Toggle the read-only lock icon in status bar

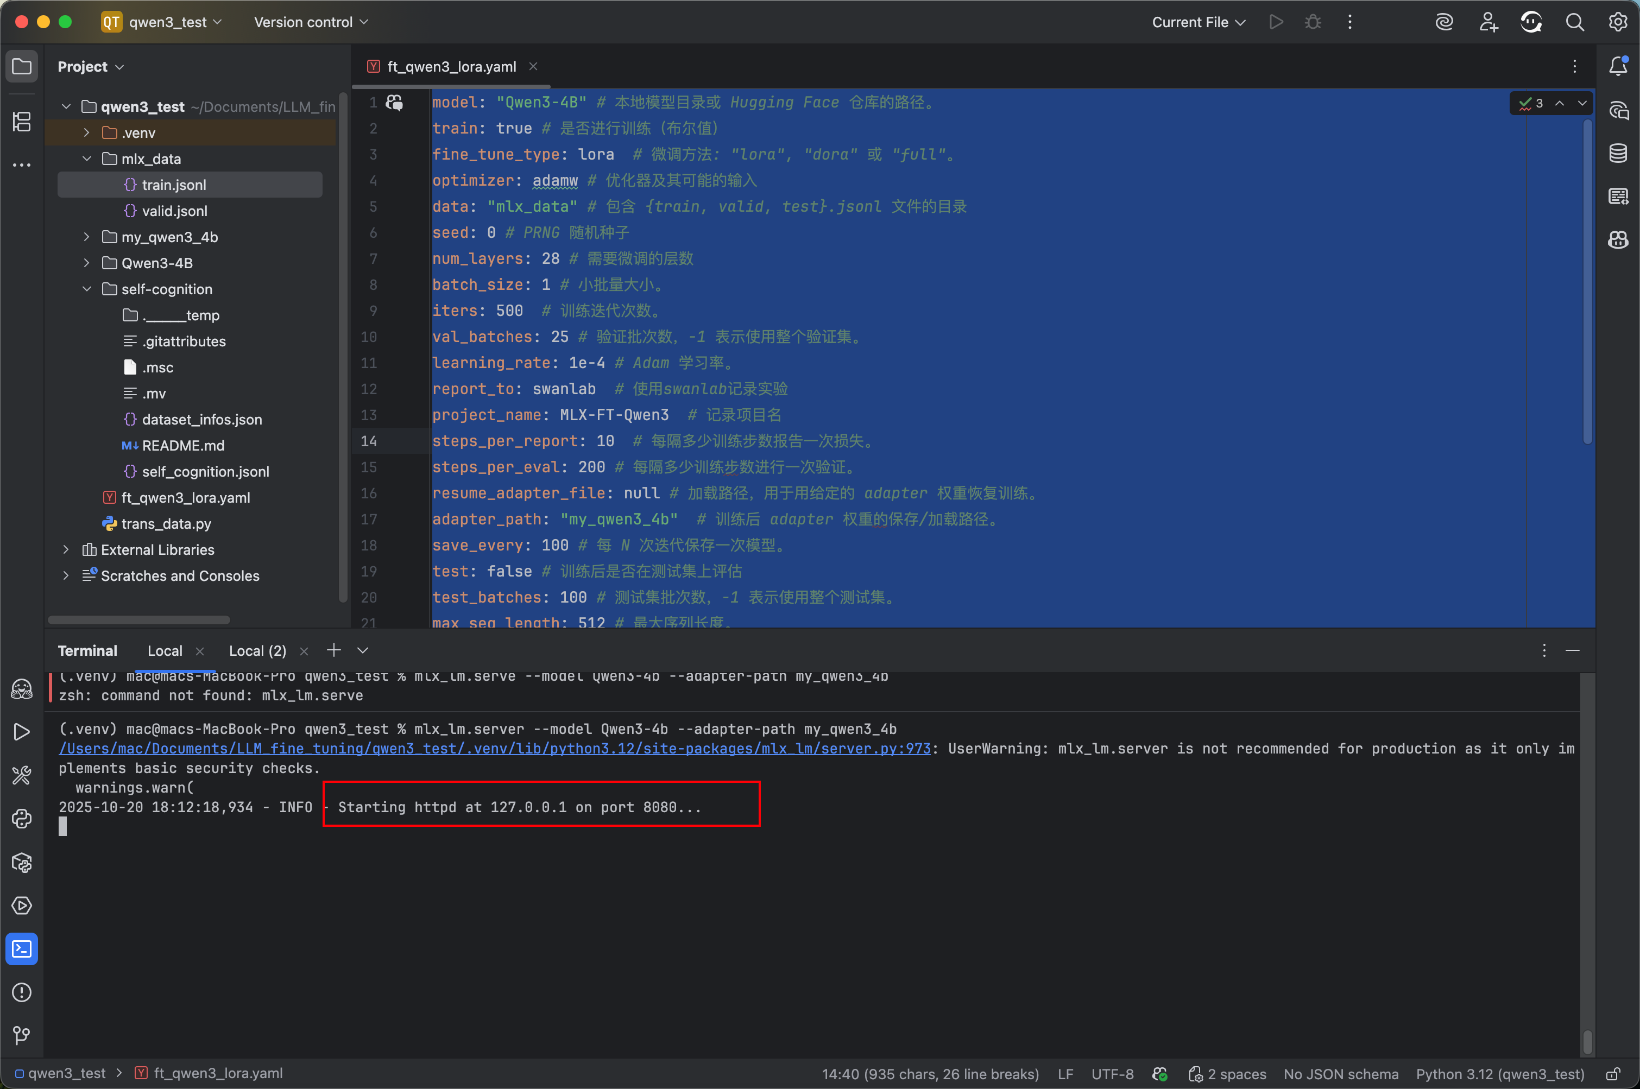(x=1613, y=1074)
